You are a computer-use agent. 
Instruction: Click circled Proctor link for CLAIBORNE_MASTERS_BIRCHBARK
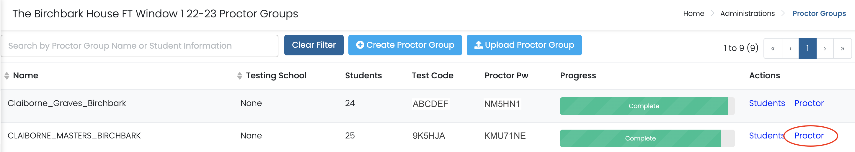(x=809, y=136)
